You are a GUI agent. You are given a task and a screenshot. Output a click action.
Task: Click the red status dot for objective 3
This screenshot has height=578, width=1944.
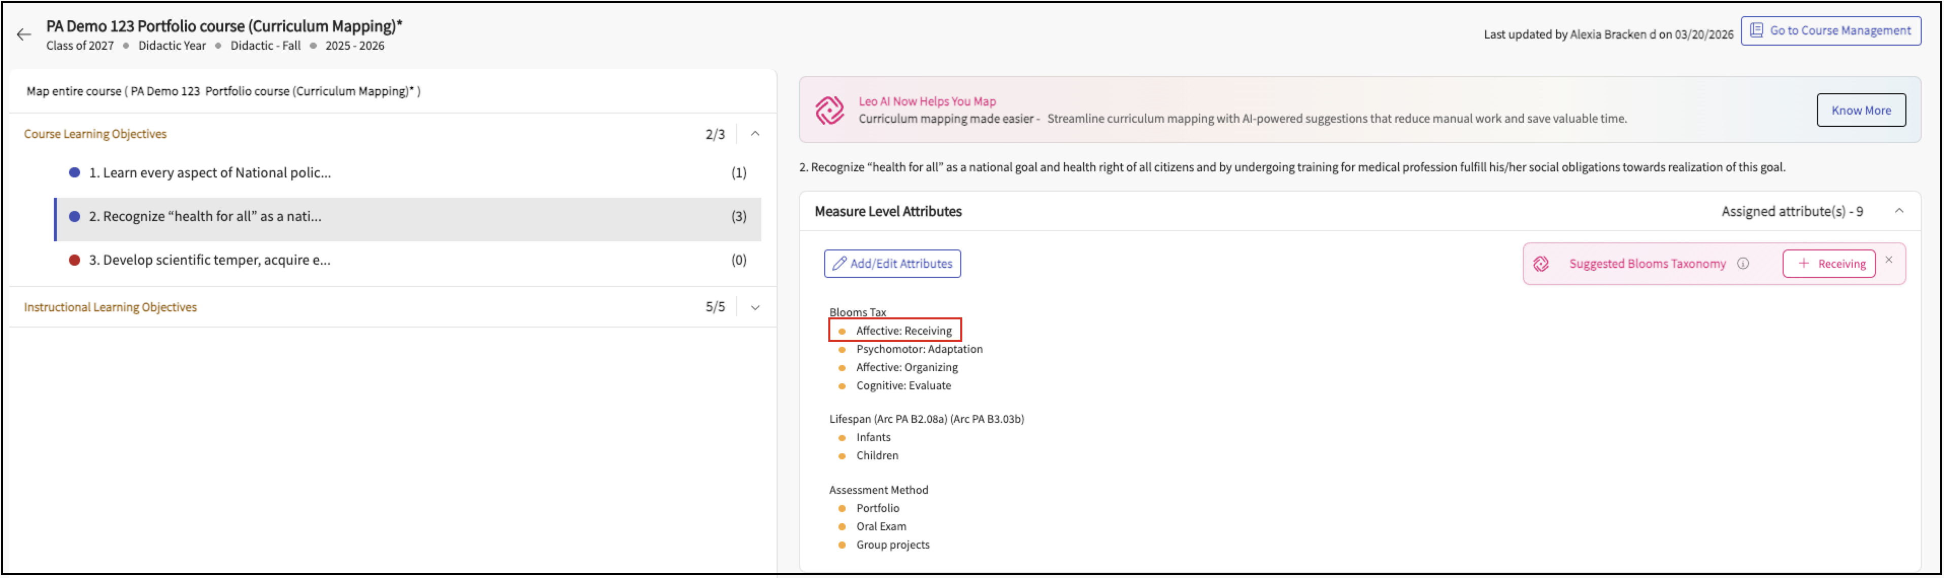pos(75,260)
